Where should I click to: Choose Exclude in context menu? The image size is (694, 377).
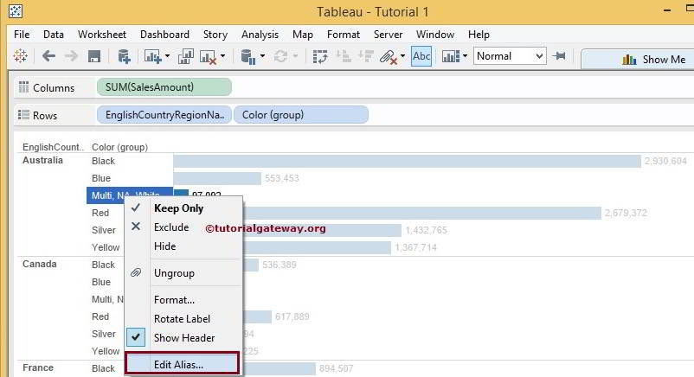pos(184,227)
